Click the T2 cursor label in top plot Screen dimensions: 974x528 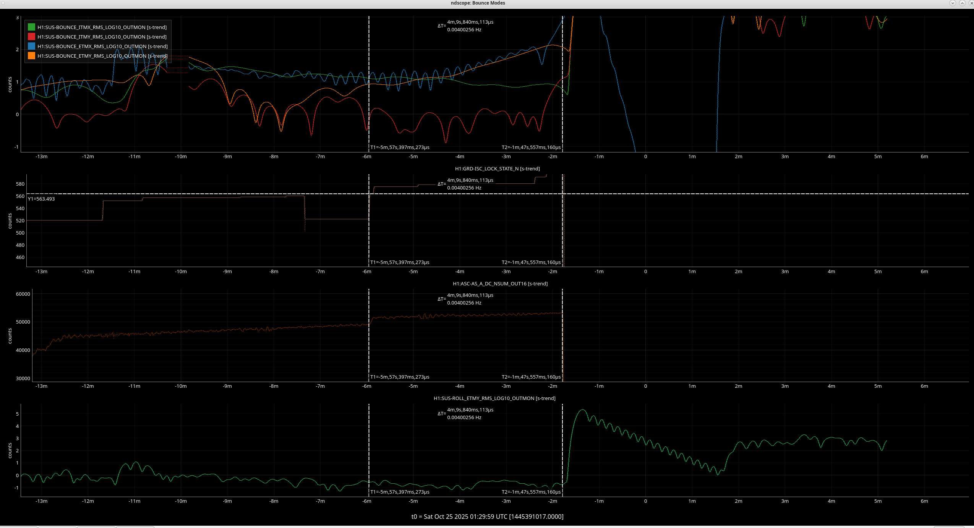click(531, 147)
